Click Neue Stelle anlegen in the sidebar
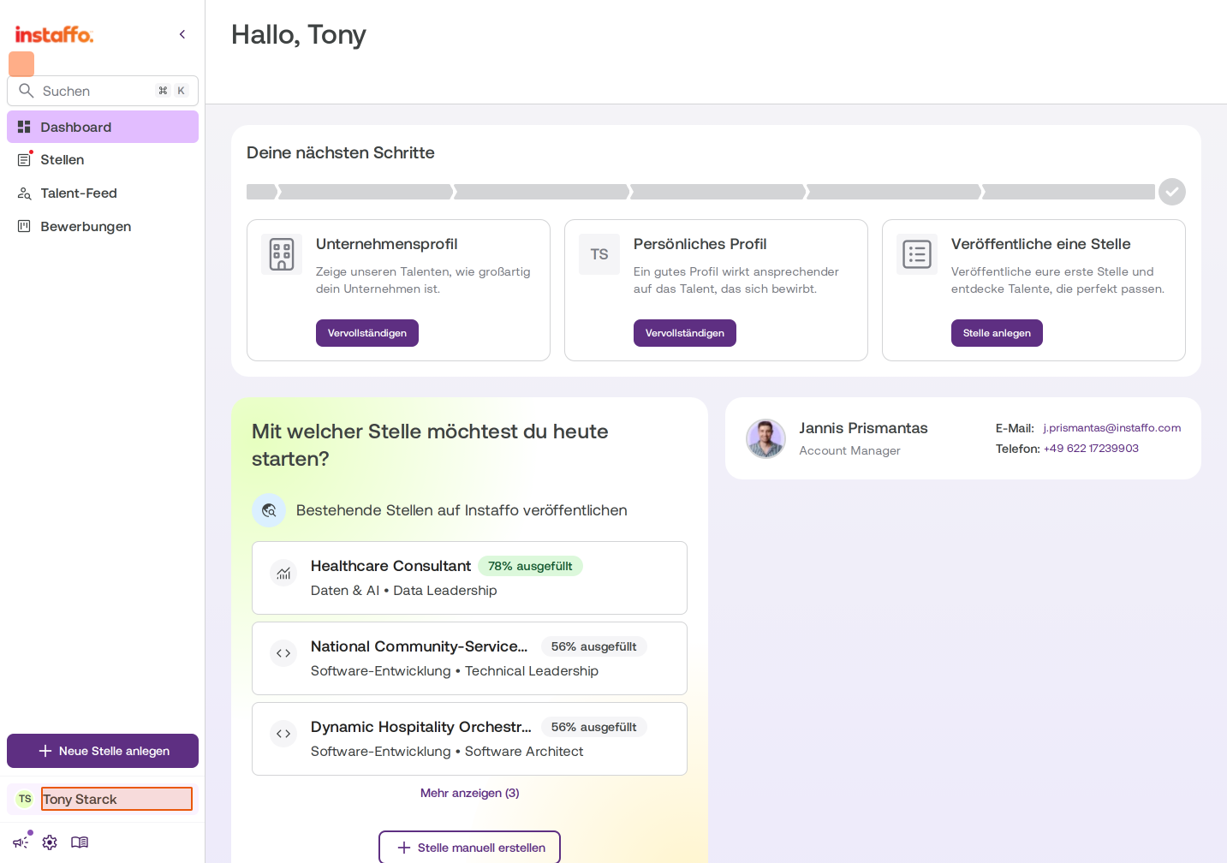The image size is (1227, 863). click(x=103, y=751)
